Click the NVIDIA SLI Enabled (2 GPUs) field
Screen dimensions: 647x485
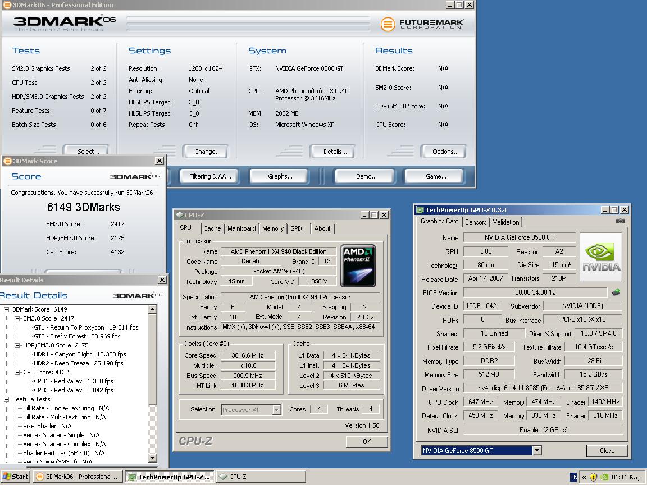pyautogui.click(x=543, y=430)
